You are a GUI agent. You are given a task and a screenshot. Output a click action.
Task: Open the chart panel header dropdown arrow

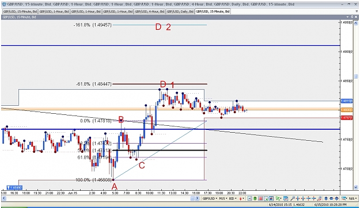(348, 17)
